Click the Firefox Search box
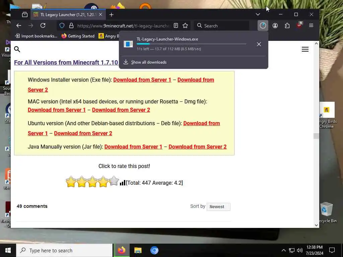This screenshot has height=257, width=343. [x=222, y=26]
